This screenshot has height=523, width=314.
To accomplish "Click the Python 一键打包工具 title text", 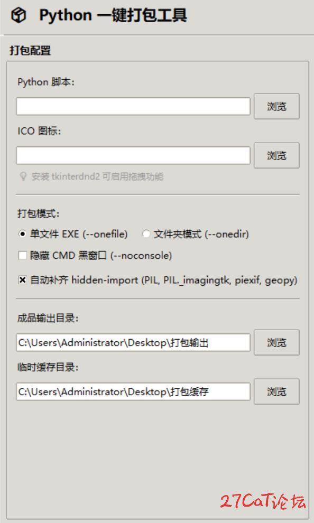I will pos(114,15).
